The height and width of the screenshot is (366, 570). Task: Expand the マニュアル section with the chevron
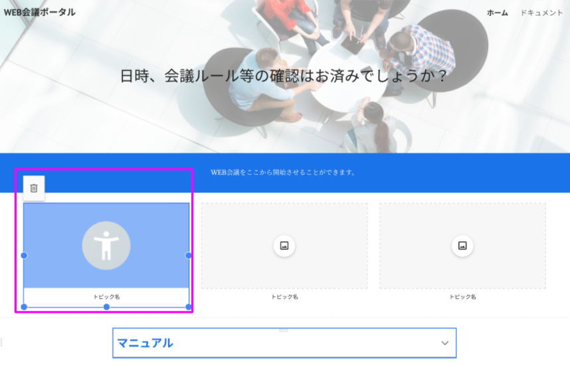tap(444, 343)
